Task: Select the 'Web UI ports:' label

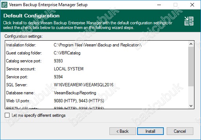Action: point(18,101)
